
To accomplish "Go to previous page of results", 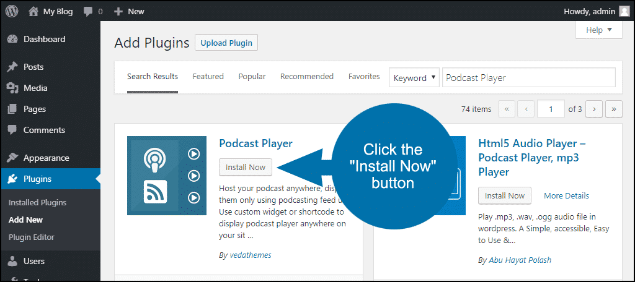I will [x=526, y=109].
